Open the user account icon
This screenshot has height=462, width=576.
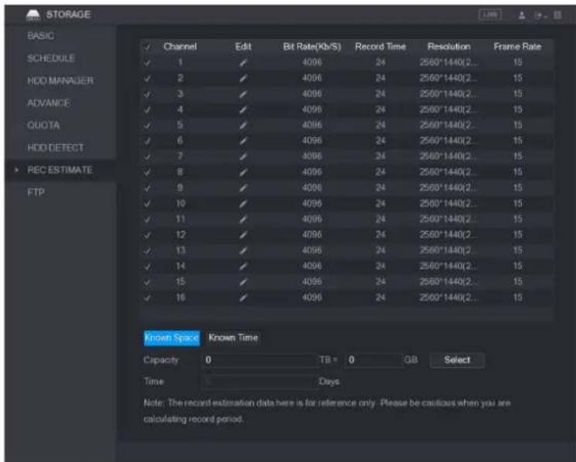click(x=522, y=15)
